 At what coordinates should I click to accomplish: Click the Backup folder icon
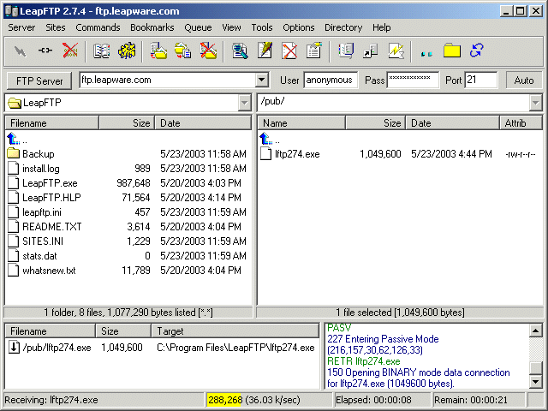(x=14, y=153)
